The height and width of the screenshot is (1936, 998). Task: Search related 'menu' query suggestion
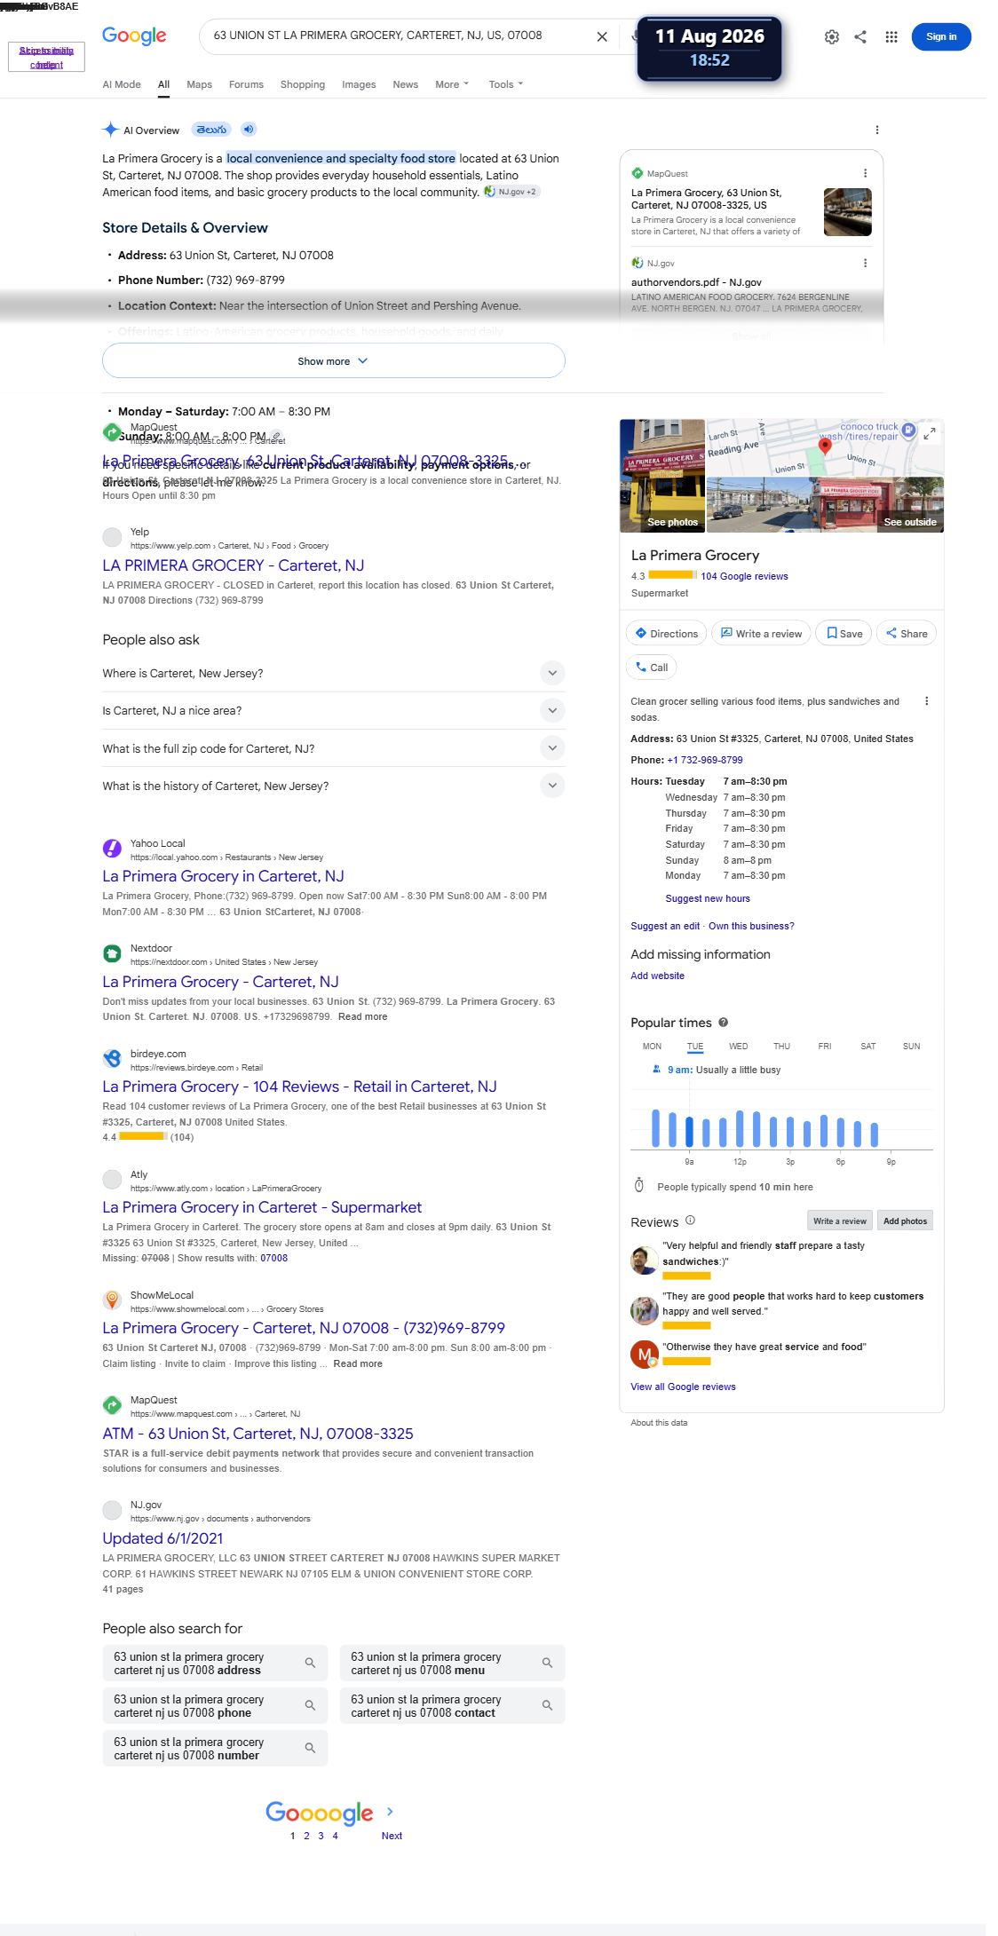point(452,1663)
